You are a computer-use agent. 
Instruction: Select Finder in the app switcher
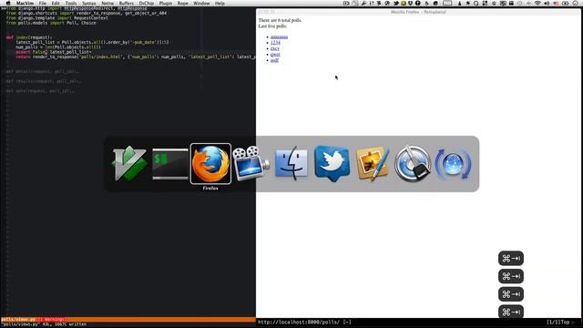click(x=291, y=164)
